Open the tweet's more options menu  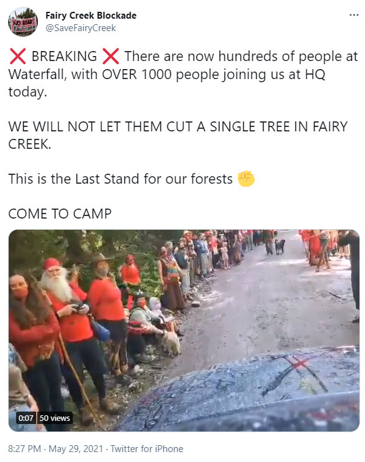click(x=354, y=16)
